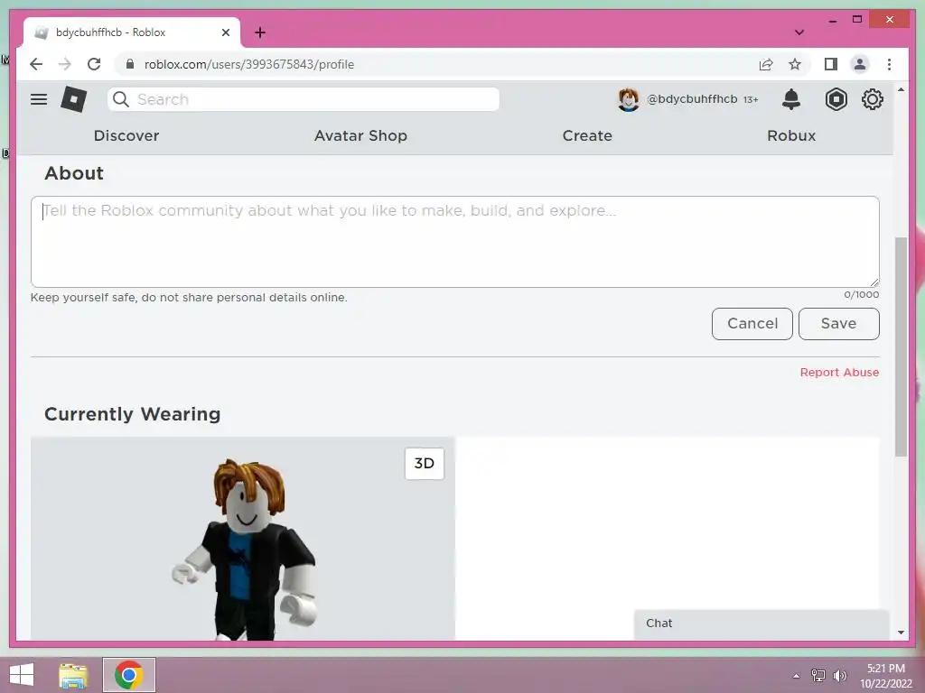This screenshot has height=693, width=925.
Task: Click the search magnifier icon
Action: click(x=121, y=99)
